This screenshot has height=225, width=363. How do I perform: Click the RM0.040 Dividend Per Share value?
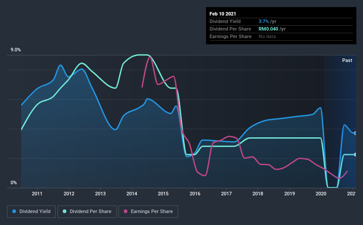pos(268,29)
